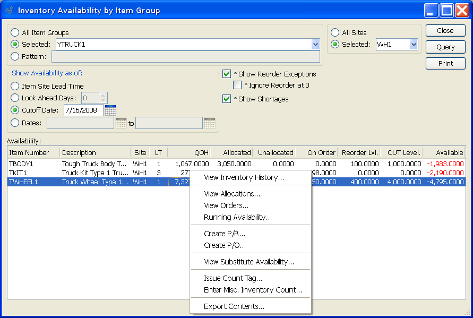Open the WH1 site dropdown

point(414,45)
